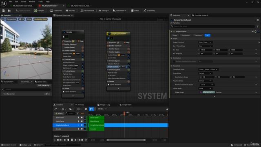The image size is (261, 147).
Task: Open the Debug dropdown in the toolbar
Action: (104, 11)
